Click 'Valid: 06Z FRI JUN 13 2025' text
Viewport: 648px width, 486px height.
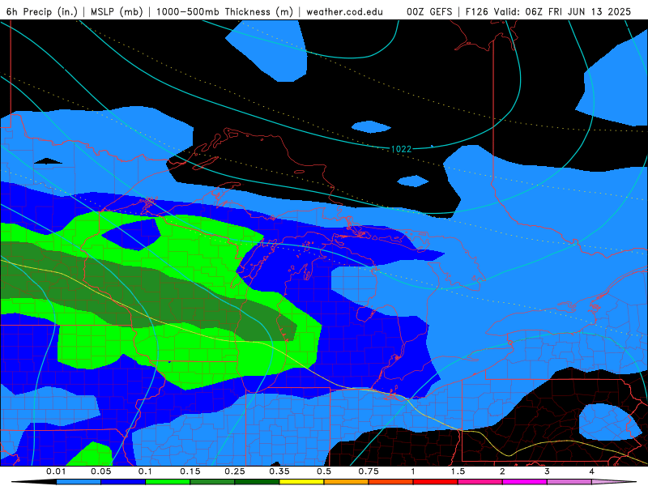(x=562, y=11)
